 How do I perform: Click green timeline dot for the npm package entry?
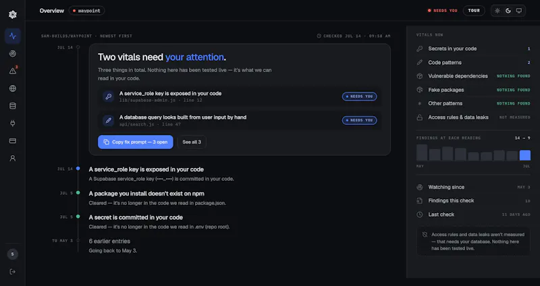[x=78, y=193]
